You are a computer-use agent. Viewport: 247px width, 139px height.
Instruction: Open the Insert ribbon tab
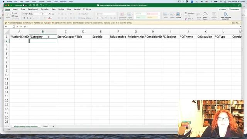pos(15,9)
